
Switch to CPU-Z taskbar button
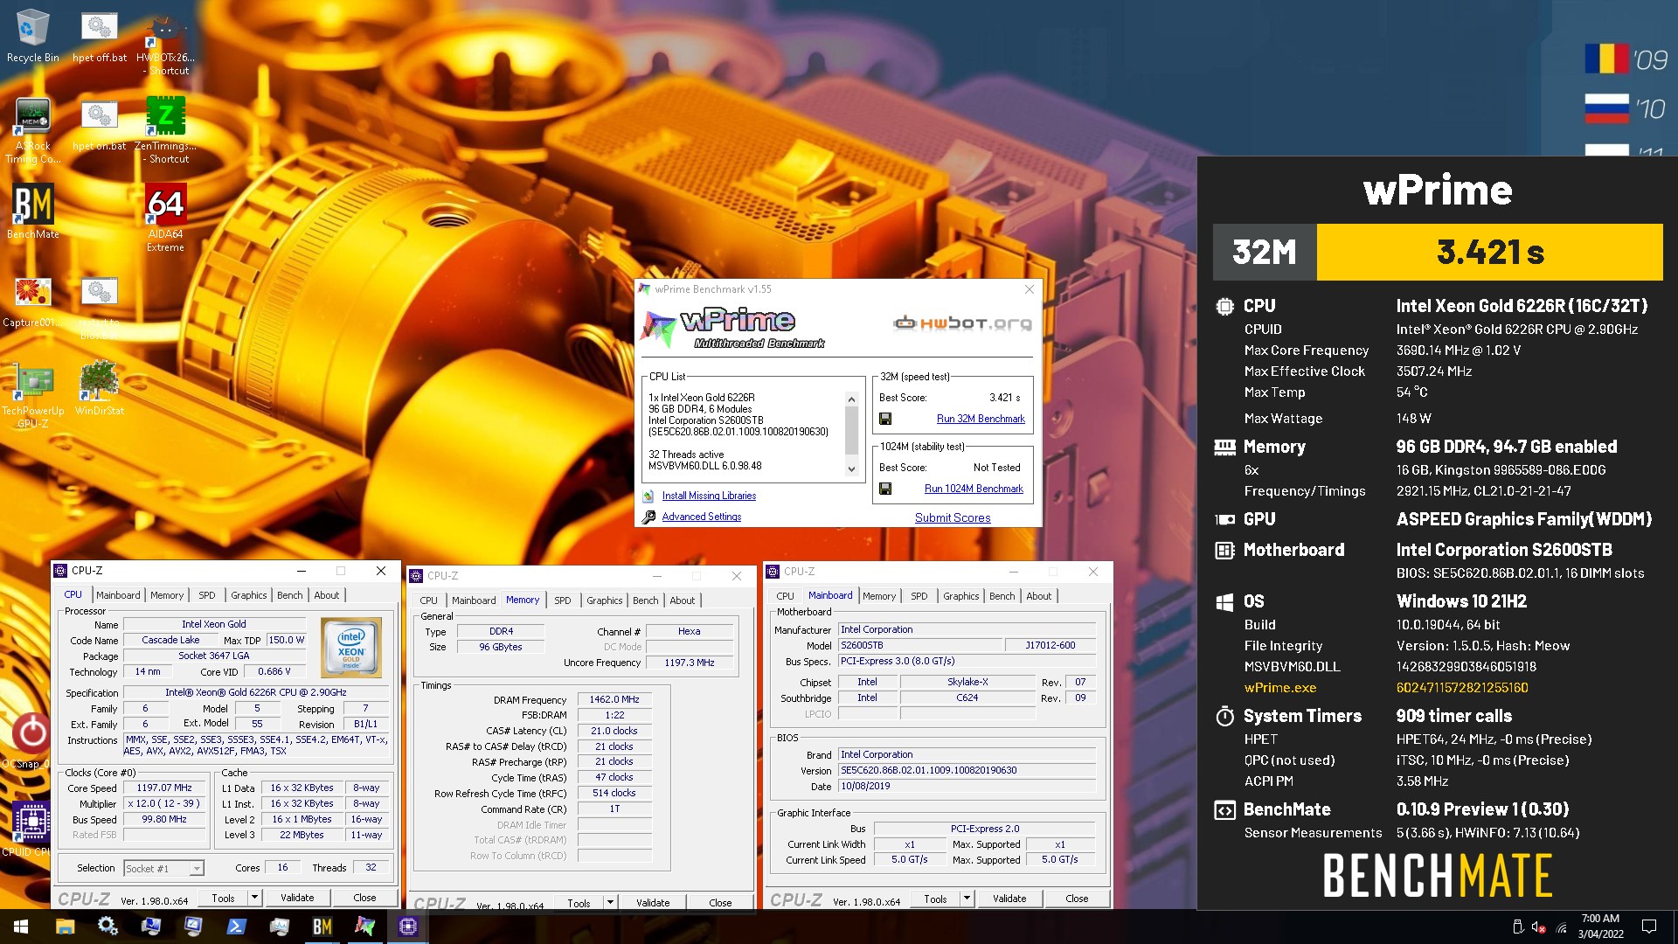tap(407, 927)
